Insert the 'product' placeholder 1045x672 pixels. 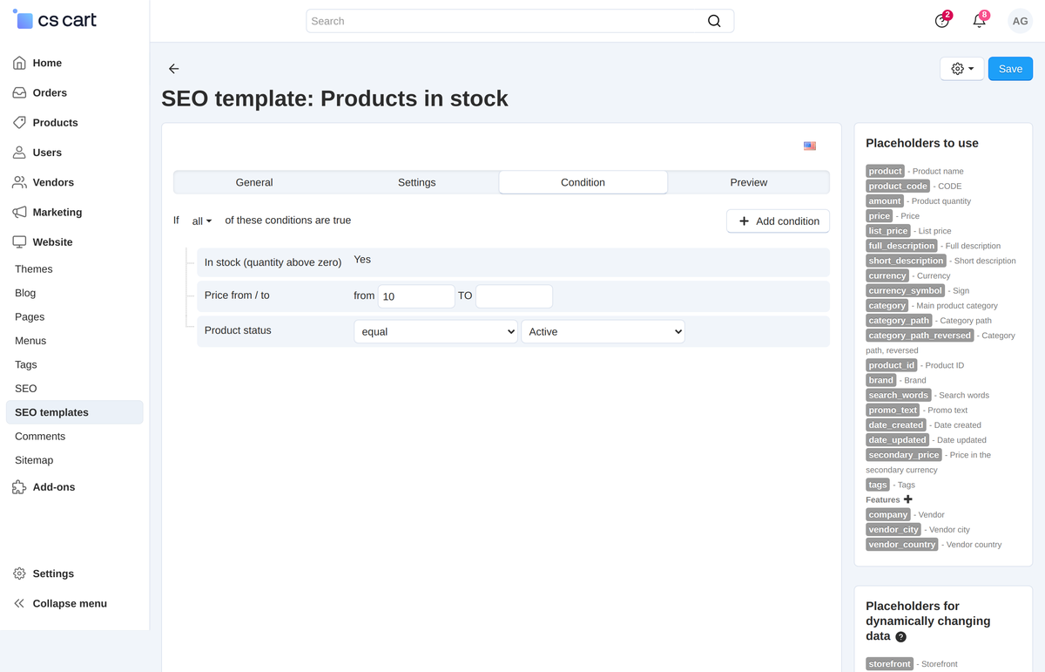click(886, 171)
